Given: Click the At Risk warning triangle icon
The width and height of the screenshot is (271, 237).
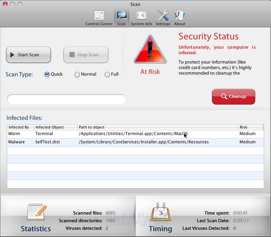Looking at the screenshot, I should pyautogui.click(x=150, y=49).
